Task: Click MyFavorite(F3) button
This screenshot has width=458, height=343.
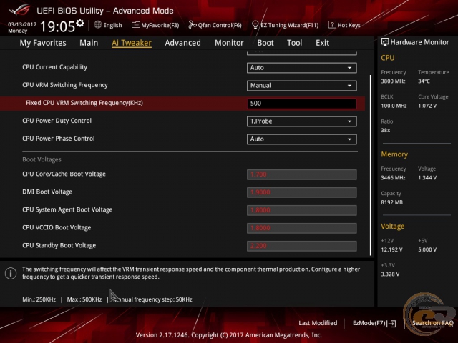Action: (x=155, y=25)
